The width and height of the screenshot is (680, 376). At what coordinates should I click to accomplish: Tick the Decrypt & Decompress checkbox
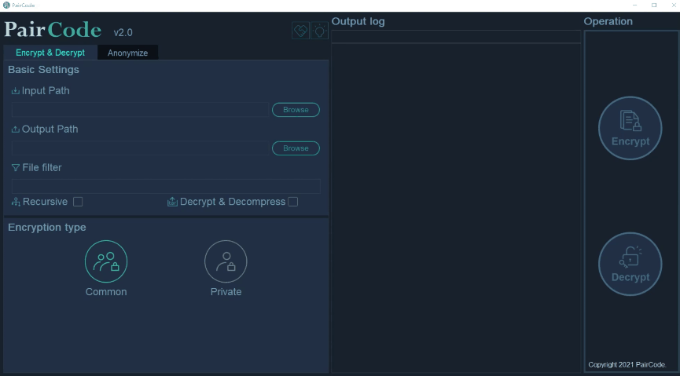293,202
